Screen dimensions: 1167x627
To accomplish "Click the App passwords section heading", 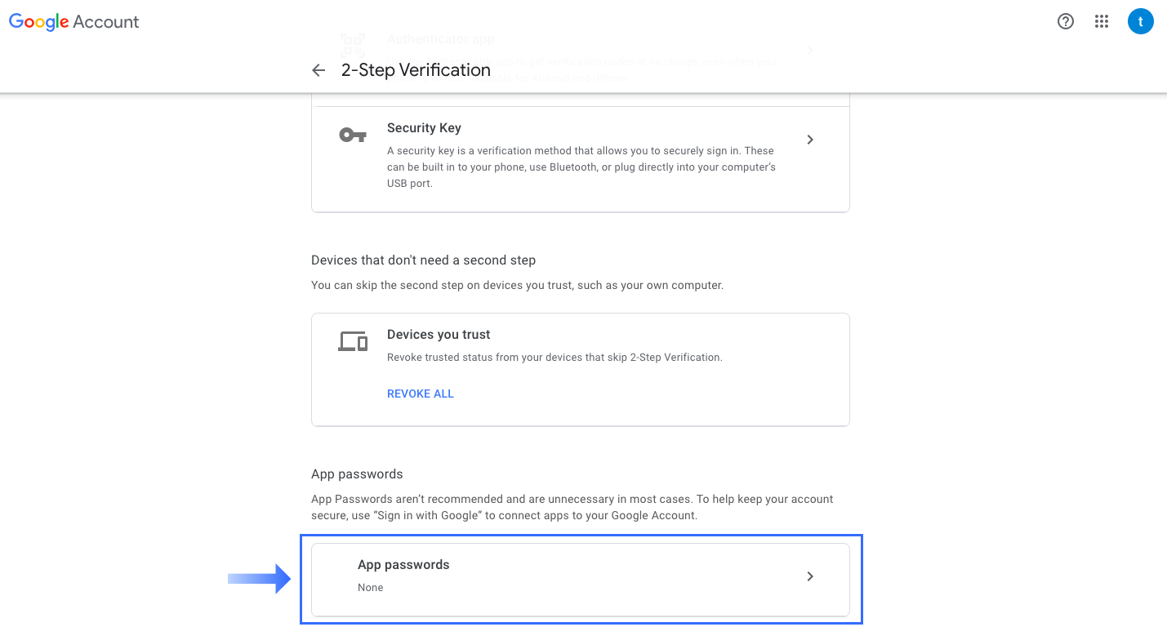I will (356, 474).
